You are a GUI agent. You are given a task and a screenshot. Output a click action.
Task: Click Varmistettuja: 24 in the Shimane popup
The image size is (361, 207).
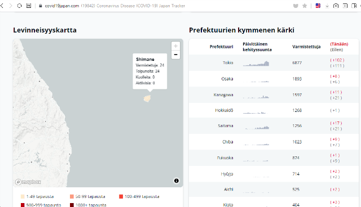click(150, 65)
